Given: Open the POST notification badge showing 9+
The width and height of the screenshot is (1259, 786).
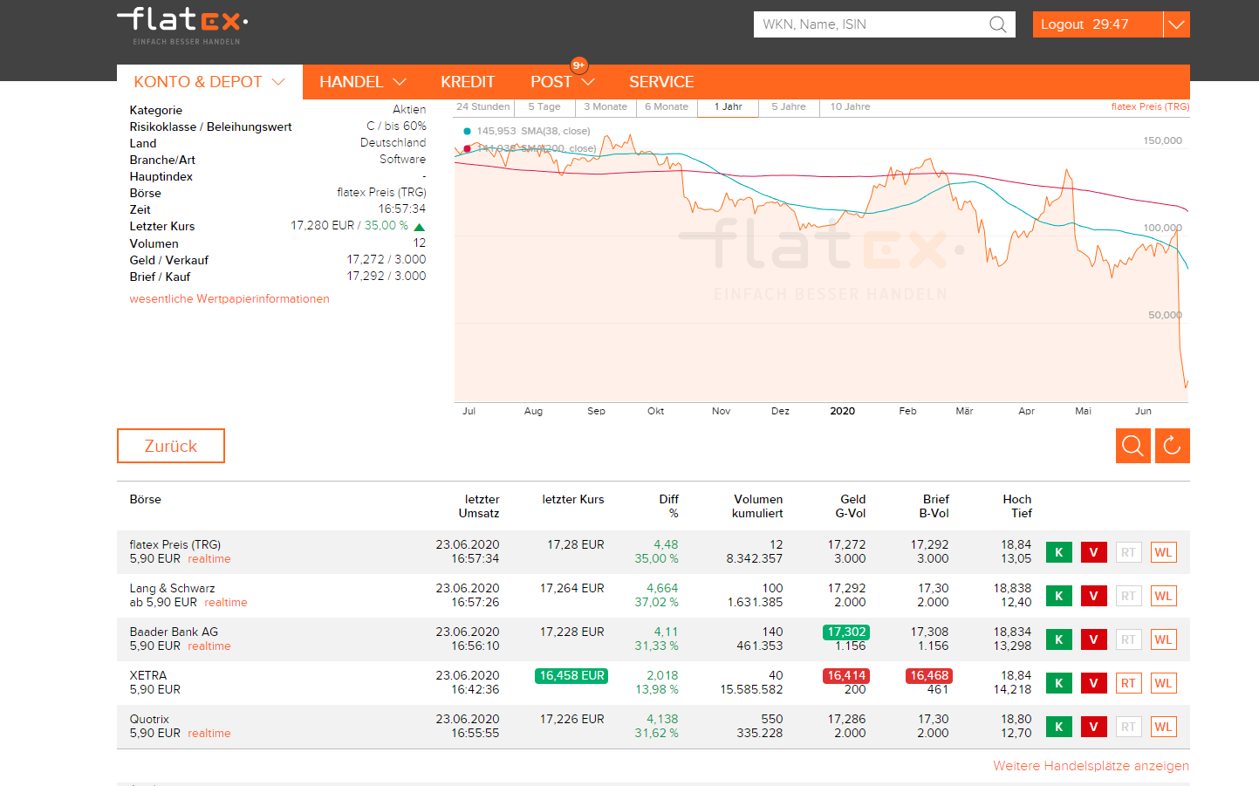Looking at the screenshot, I should 578,65.
